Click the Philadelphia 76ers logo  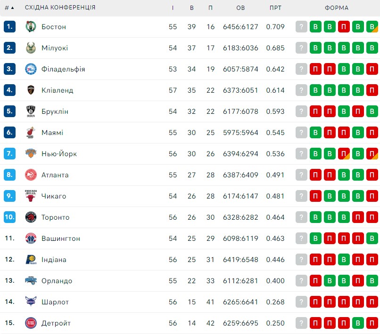tap(31, 69)
